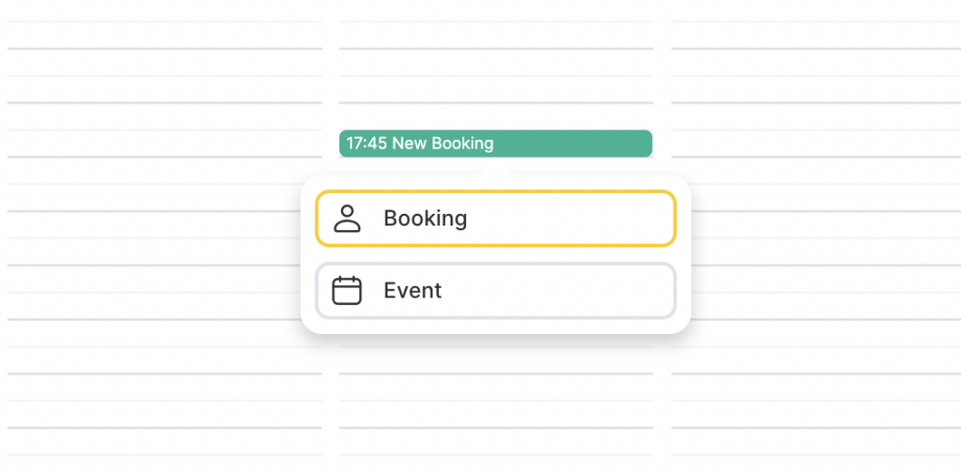Select middle column slot just below the popup
This screenshot has height=473, width=961.
click(496, 360)
